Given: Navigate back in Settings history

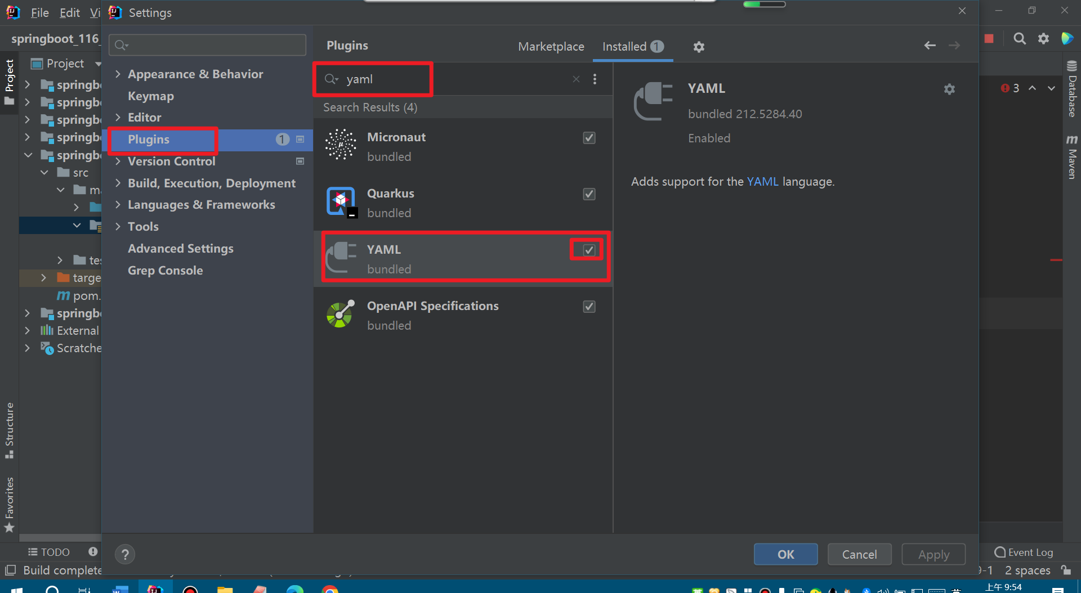Looking at the screenshot, I should (930, 45).
